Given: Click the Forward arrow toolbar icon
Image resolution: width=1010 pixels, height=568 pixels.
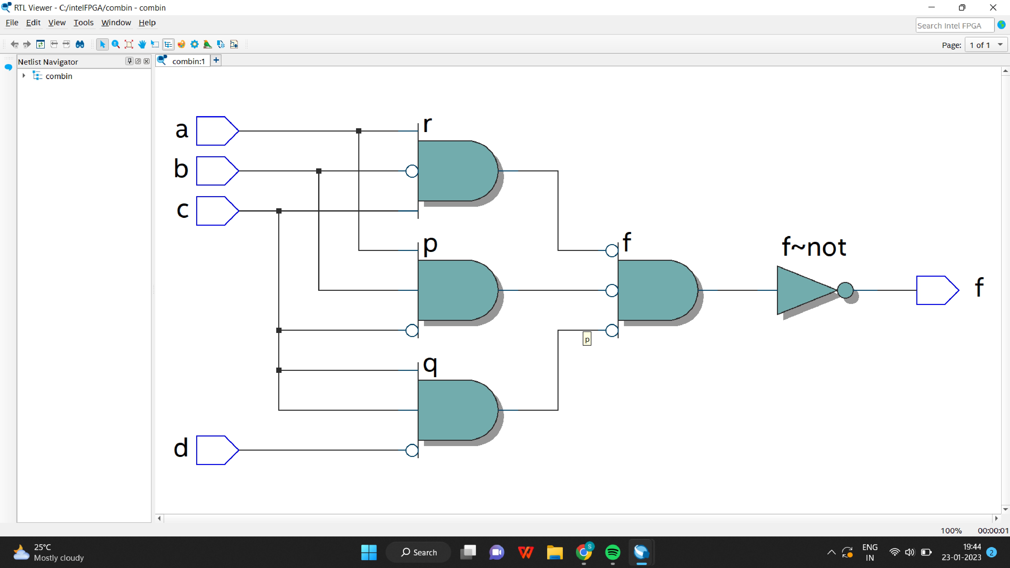Looking at the screenshot, I should click(x=27, y=44).
